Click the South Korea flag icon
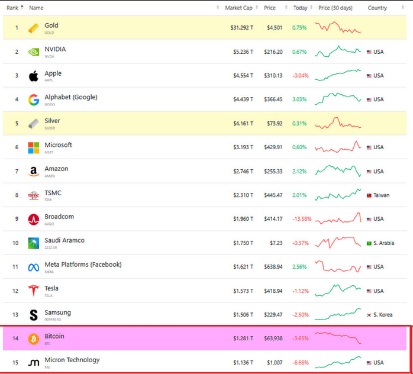 [x=369, y=315]
